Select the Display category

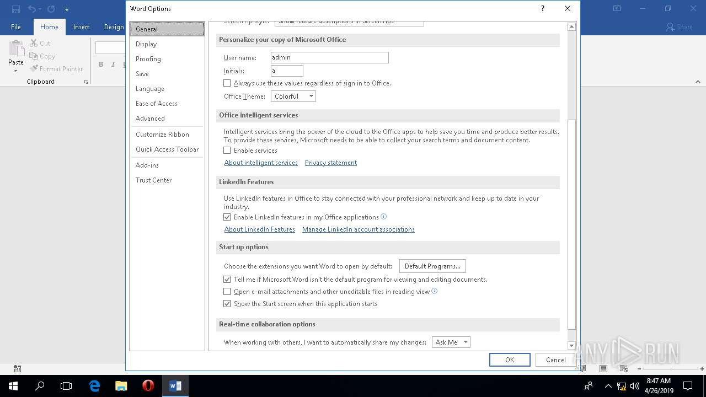coord(167,44)
